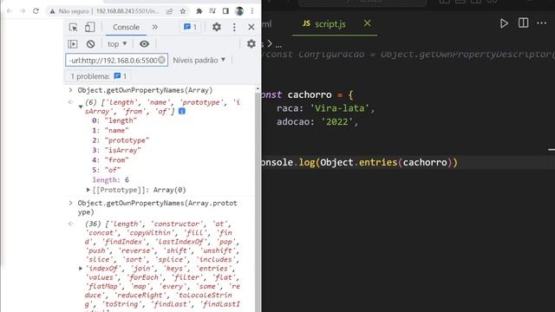Image resolution: width=555 pixels, height=312 pixels.
Task: Reload the browser page
Action: [36, 11]
